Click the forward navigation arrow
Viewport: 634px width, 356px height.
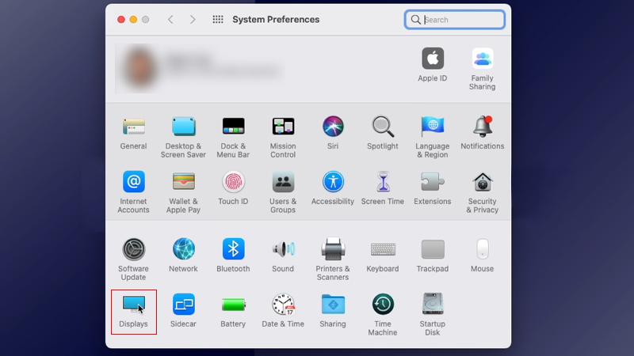tap(193, 19)
